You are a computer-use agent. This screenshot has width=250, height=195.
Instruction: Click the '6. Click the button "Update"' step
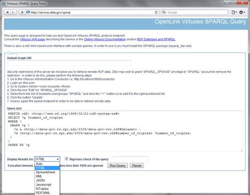coord(25,97)
